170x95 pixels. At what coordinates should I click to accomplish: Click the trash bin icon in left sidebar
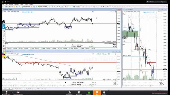pyautogui.click(x=3, y=43)
